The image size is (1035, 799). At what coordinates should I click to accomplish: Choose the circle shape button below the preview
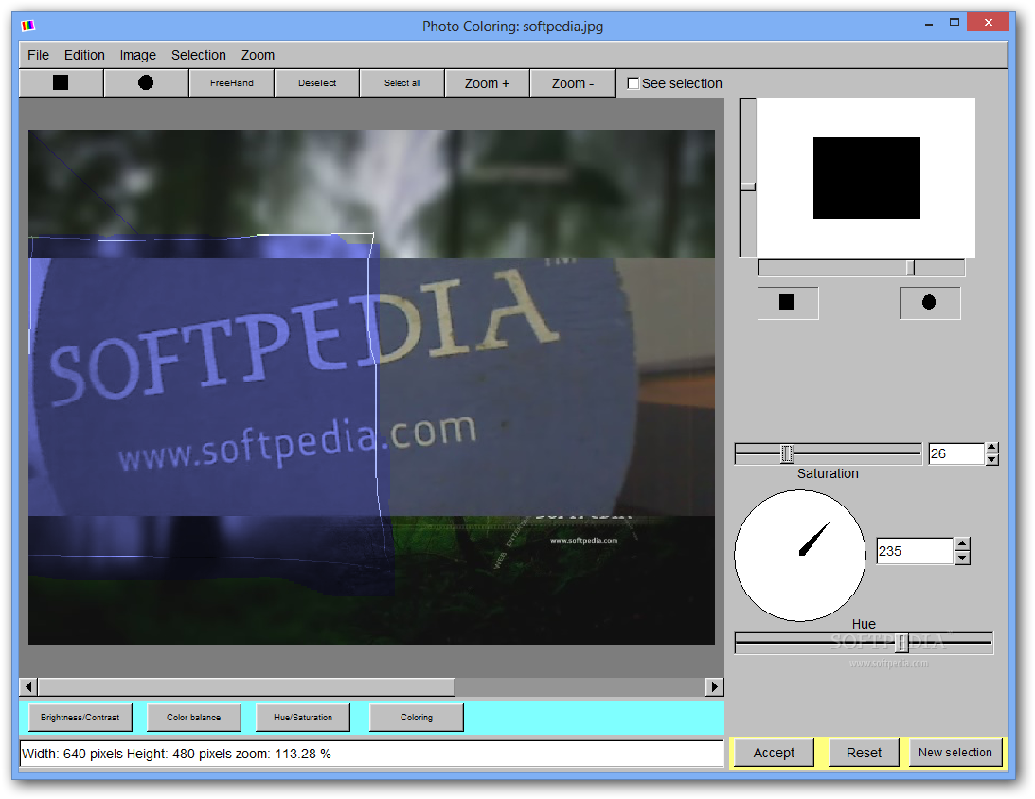(x=929, y=303)
